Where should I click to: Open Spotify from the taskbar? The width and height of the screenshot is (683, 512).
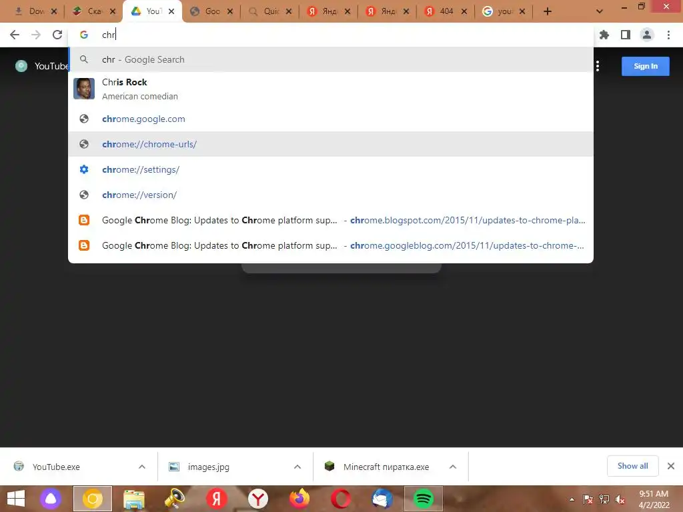click(x=424, y=499)
